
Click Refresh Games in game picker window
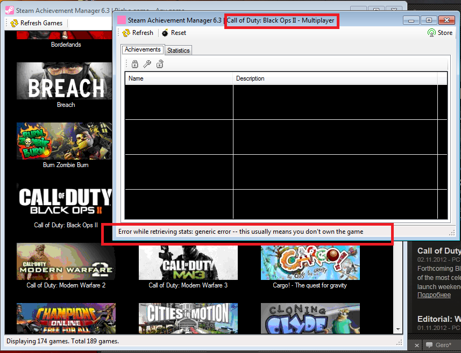click(x=37, y=23)
